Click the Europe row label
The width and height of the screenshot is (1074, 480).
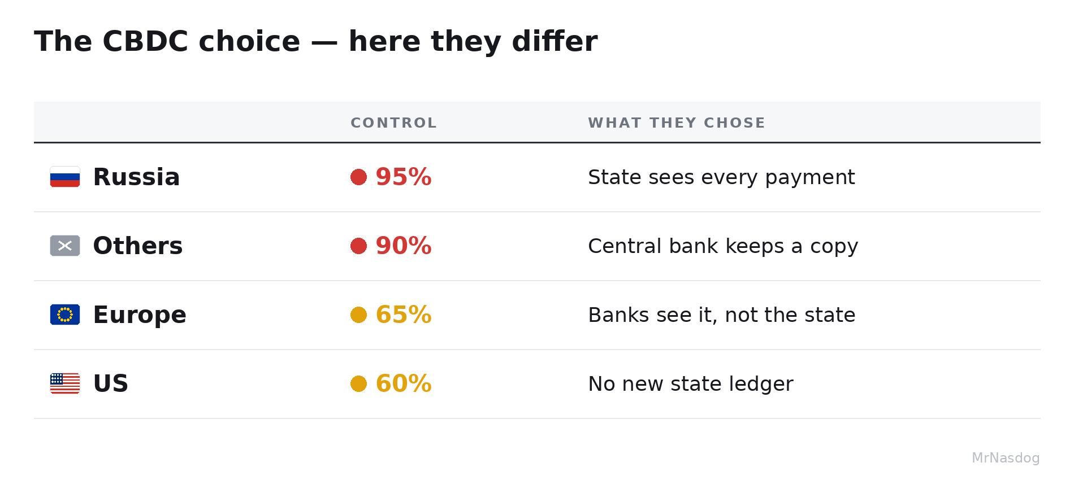(140, 315)
